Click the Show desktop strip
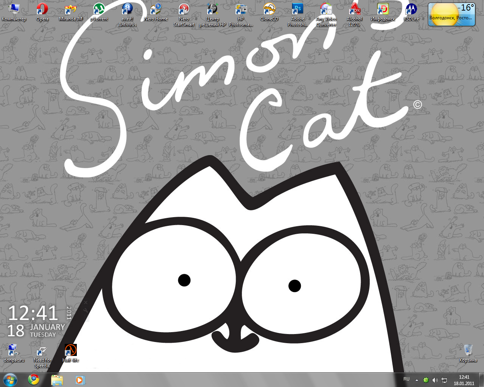 (x=481, y=379)
